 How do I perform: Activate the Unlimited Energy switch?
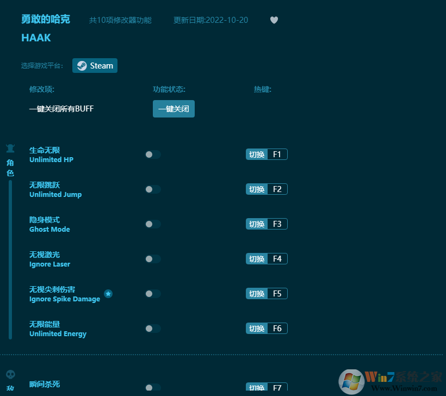pyautogui.click(x=153, y=329)
